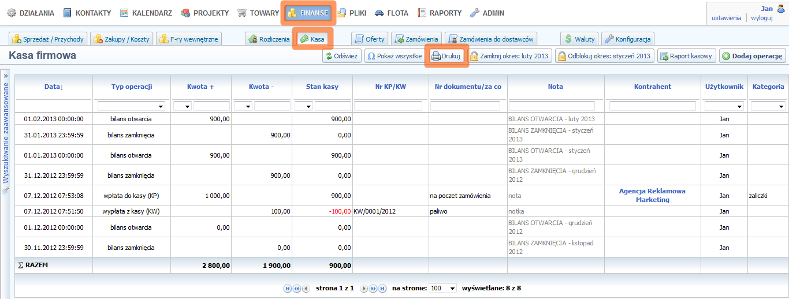This screenshot has width=789, height=299.
Task: Open the RAPORTY main menu
Action: (440, 13)
